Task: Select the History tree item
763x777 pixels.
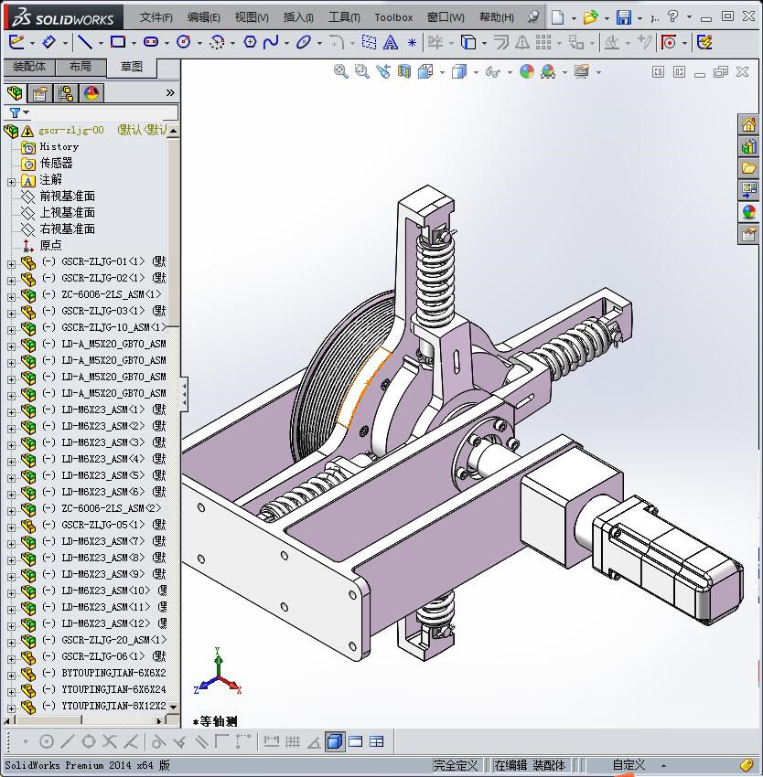Action: point(59,147)
